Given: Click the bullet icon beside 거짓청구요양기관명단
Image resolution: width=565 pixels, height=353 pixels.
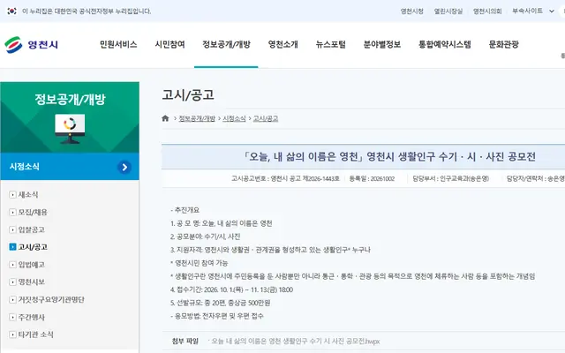Looking at the screenshot, I should [12, 299].
